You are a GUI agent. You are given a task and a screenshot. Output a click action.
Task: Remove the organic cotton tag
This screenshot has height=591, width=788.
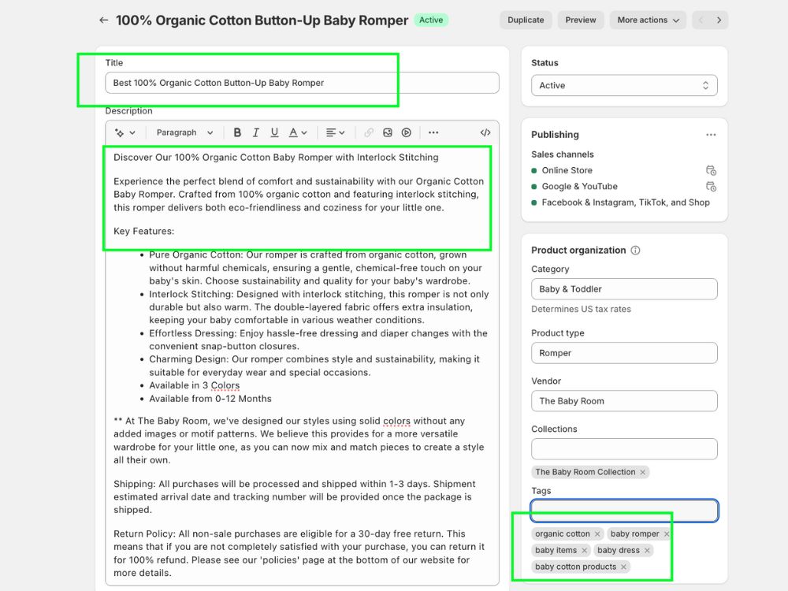[597, 534]
